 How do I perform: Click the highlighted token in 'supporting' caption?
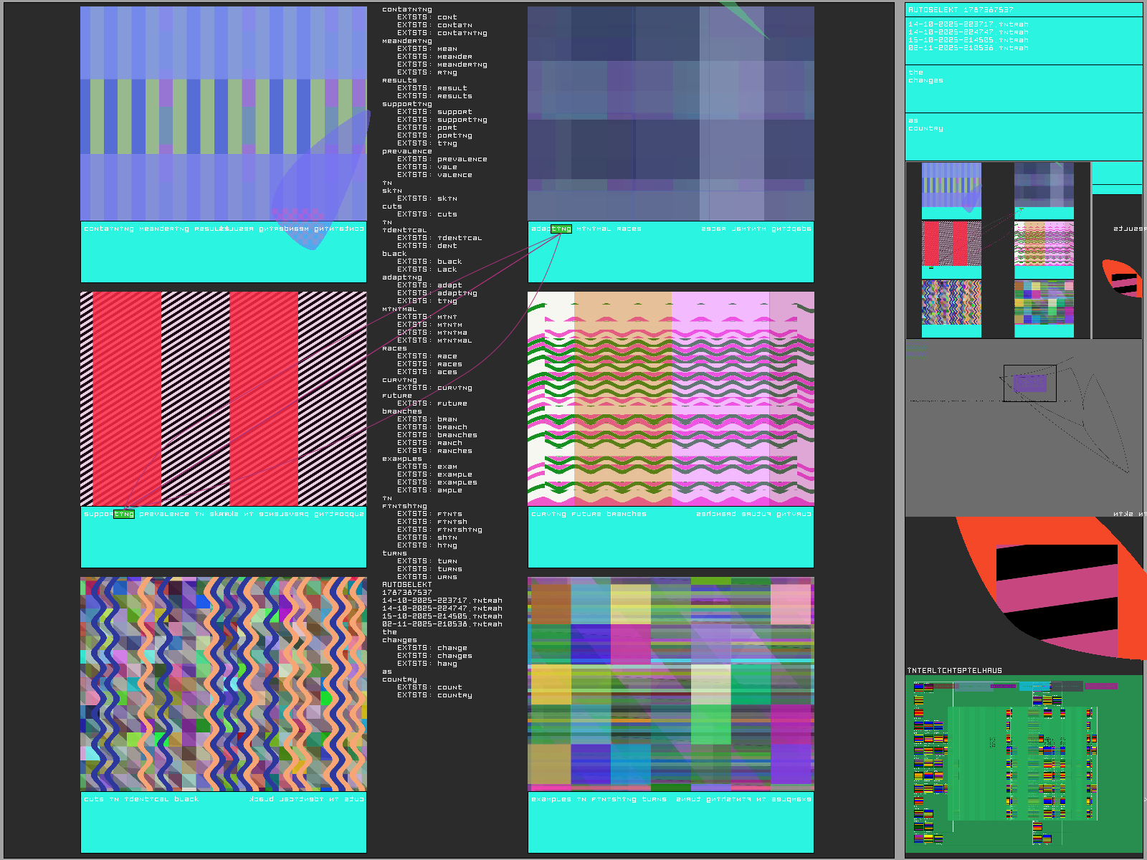[124, 514]
